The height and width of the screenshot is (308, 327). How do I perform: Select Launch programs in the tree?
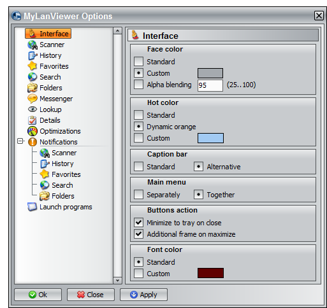point(66,207)
